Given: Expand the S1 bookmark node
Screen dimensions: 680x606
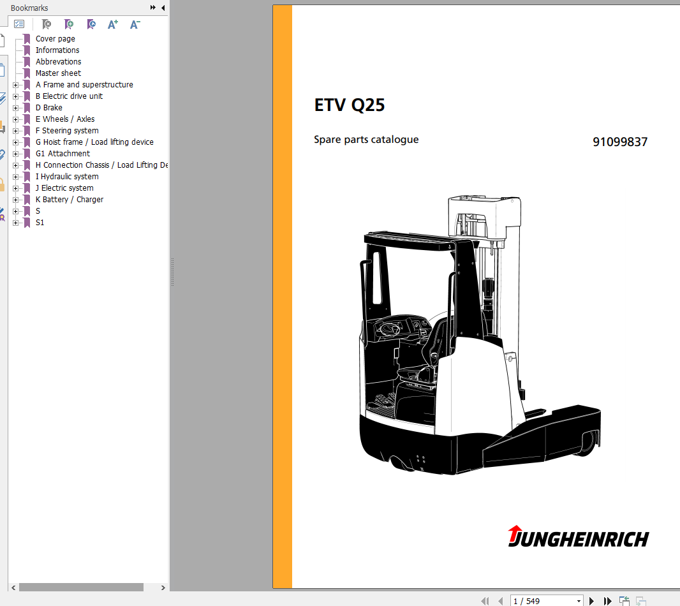Looking at the screenshot, I should pyautogui.click(x=15, y=223).
